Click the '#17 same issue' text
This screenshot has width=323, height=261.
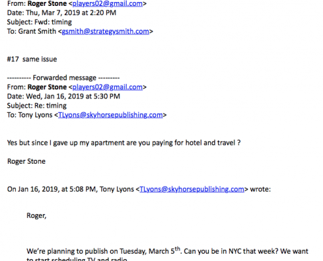32,59
